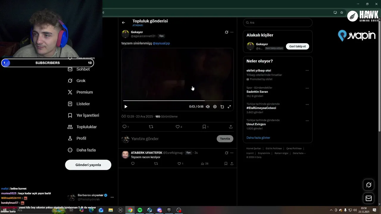Image resolution: width=381 pixels, height=214 pixels.
Task: Open options for Umut Evirgen trend
Action: [x=307, y=121]
